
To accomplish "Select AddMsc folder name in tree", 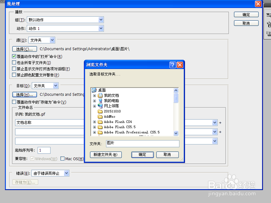I will (x=109, y=116).
